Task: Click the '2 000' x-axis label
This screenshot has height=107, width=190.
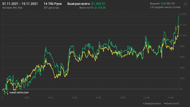Action: (26, 98)
